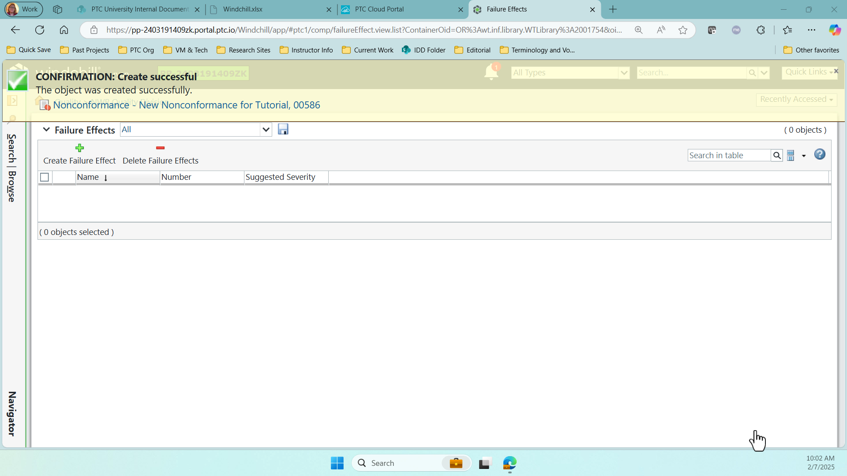Click the notification bell icon

pyautogui.click(x=491, y=72)
